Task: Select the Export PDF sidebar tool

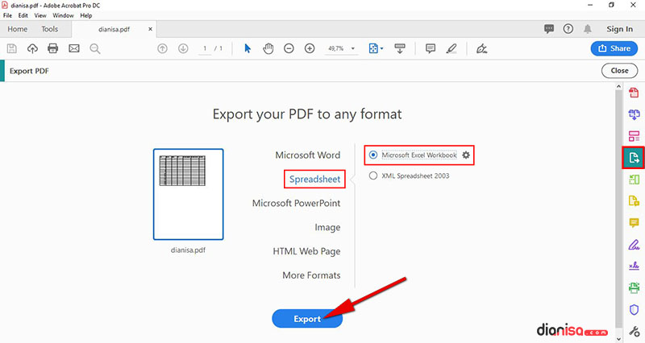Action: point(634,157)
